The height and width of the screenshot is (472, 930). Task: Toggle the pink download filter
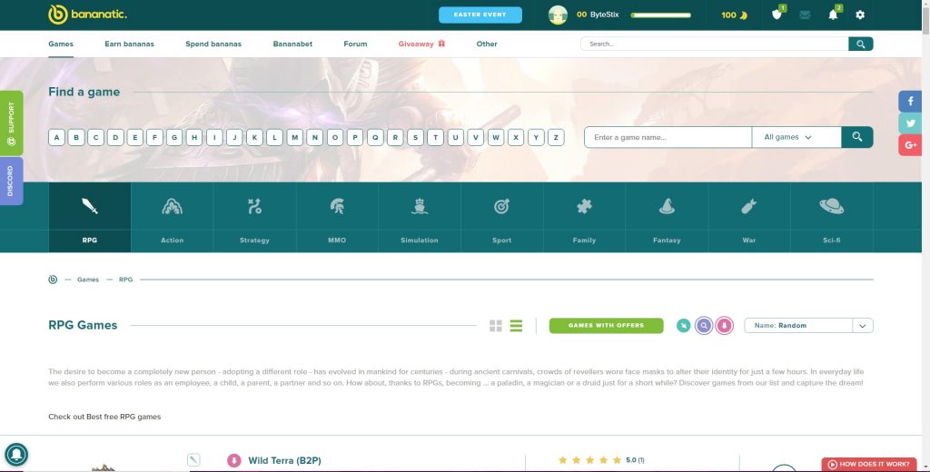tap(724, 326)
